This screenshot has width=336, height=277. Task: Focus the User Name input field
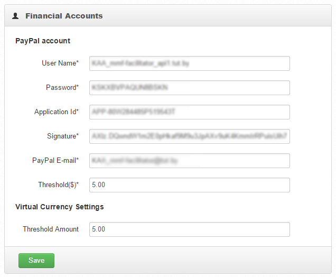190,63
